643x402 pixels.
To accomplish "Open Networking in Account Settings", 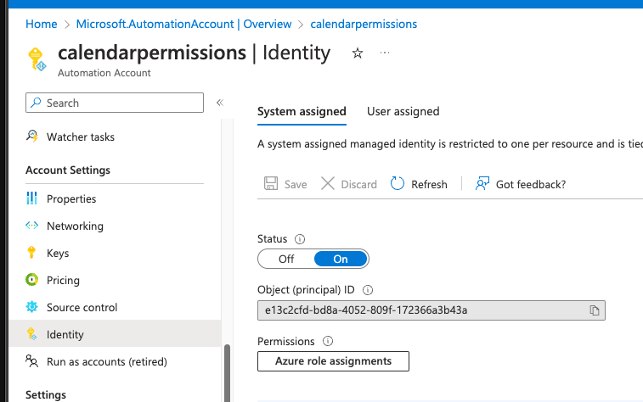I will pyautogui.click(x=75, y=226).
